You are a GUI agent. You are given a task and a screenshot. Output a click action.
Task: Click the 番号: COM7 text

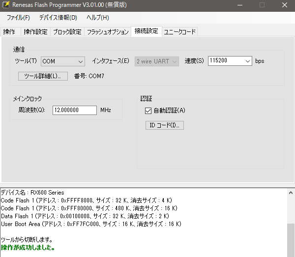coord(89,76)
